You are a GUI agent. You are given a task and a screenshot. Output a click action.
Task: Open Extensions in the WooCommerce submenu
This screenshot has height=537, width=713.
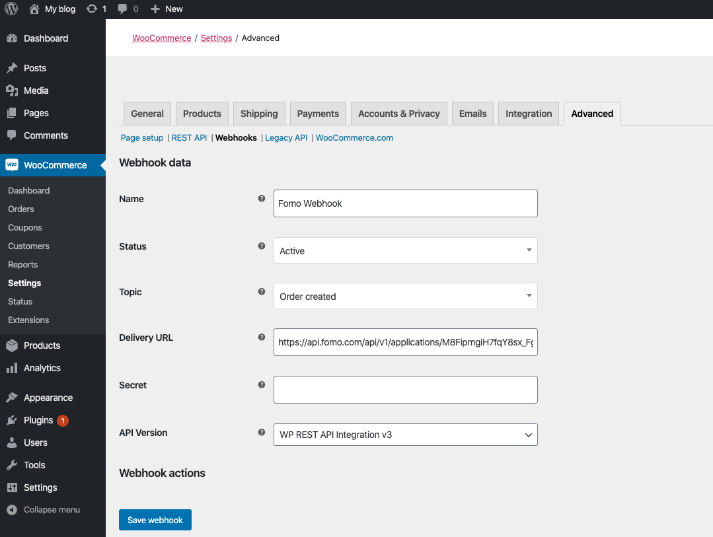click(x=28, y=320)
